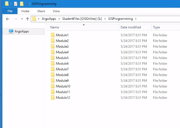Open the Recent locations dropdown arrow

[22, 19]
